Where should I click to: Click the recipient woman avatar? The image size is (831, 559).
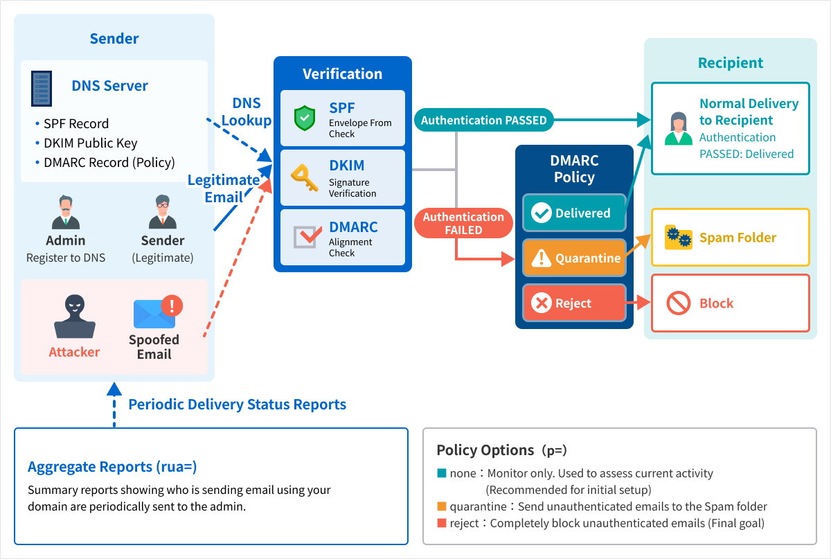[678, 128]
